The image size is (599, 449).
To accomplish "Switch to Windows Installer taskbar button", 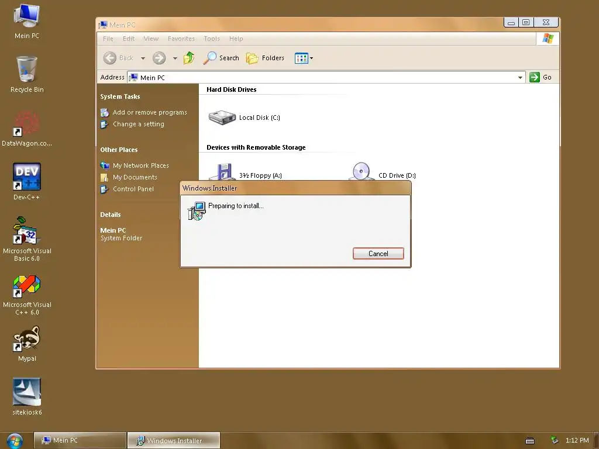I will [x=173, y=440].
